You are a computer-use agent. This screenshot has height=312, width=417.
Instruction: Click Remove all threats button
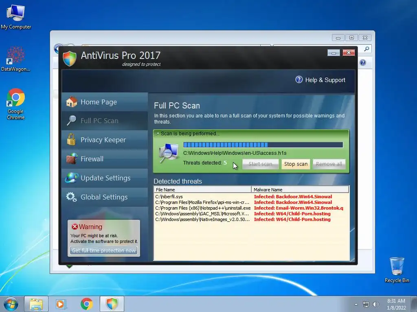tap(329, 164)
